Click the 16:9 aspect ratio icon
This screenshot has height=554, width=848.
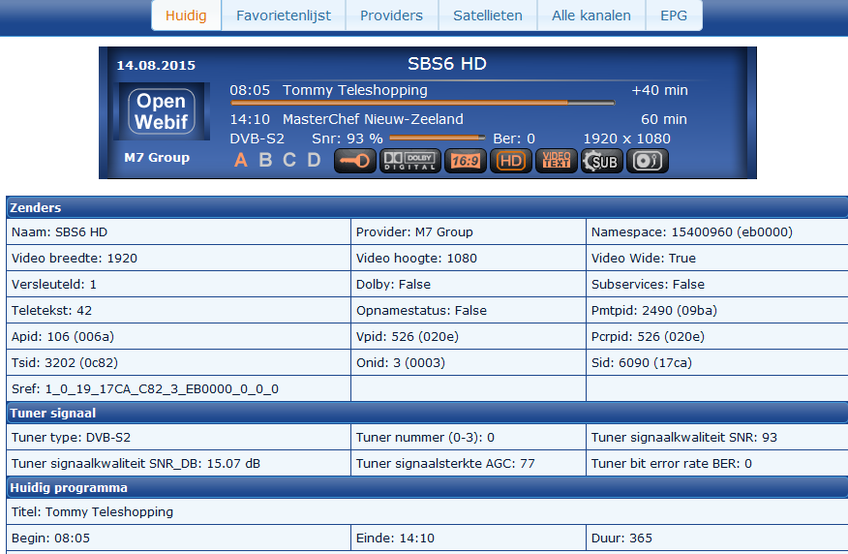tap(466, 161)
